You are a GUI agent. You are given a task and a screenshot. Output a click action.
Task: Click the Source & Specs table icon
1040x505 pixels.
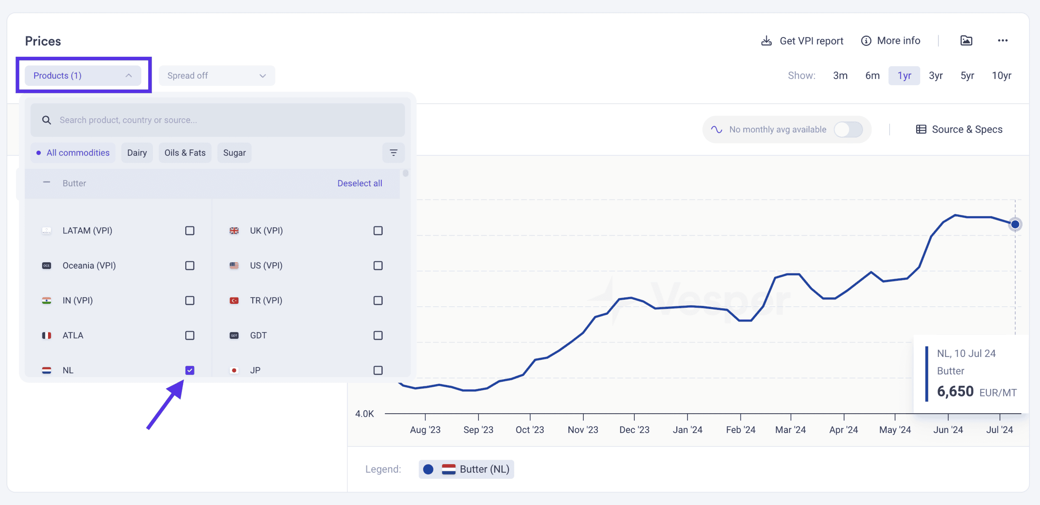pos(921,129)
